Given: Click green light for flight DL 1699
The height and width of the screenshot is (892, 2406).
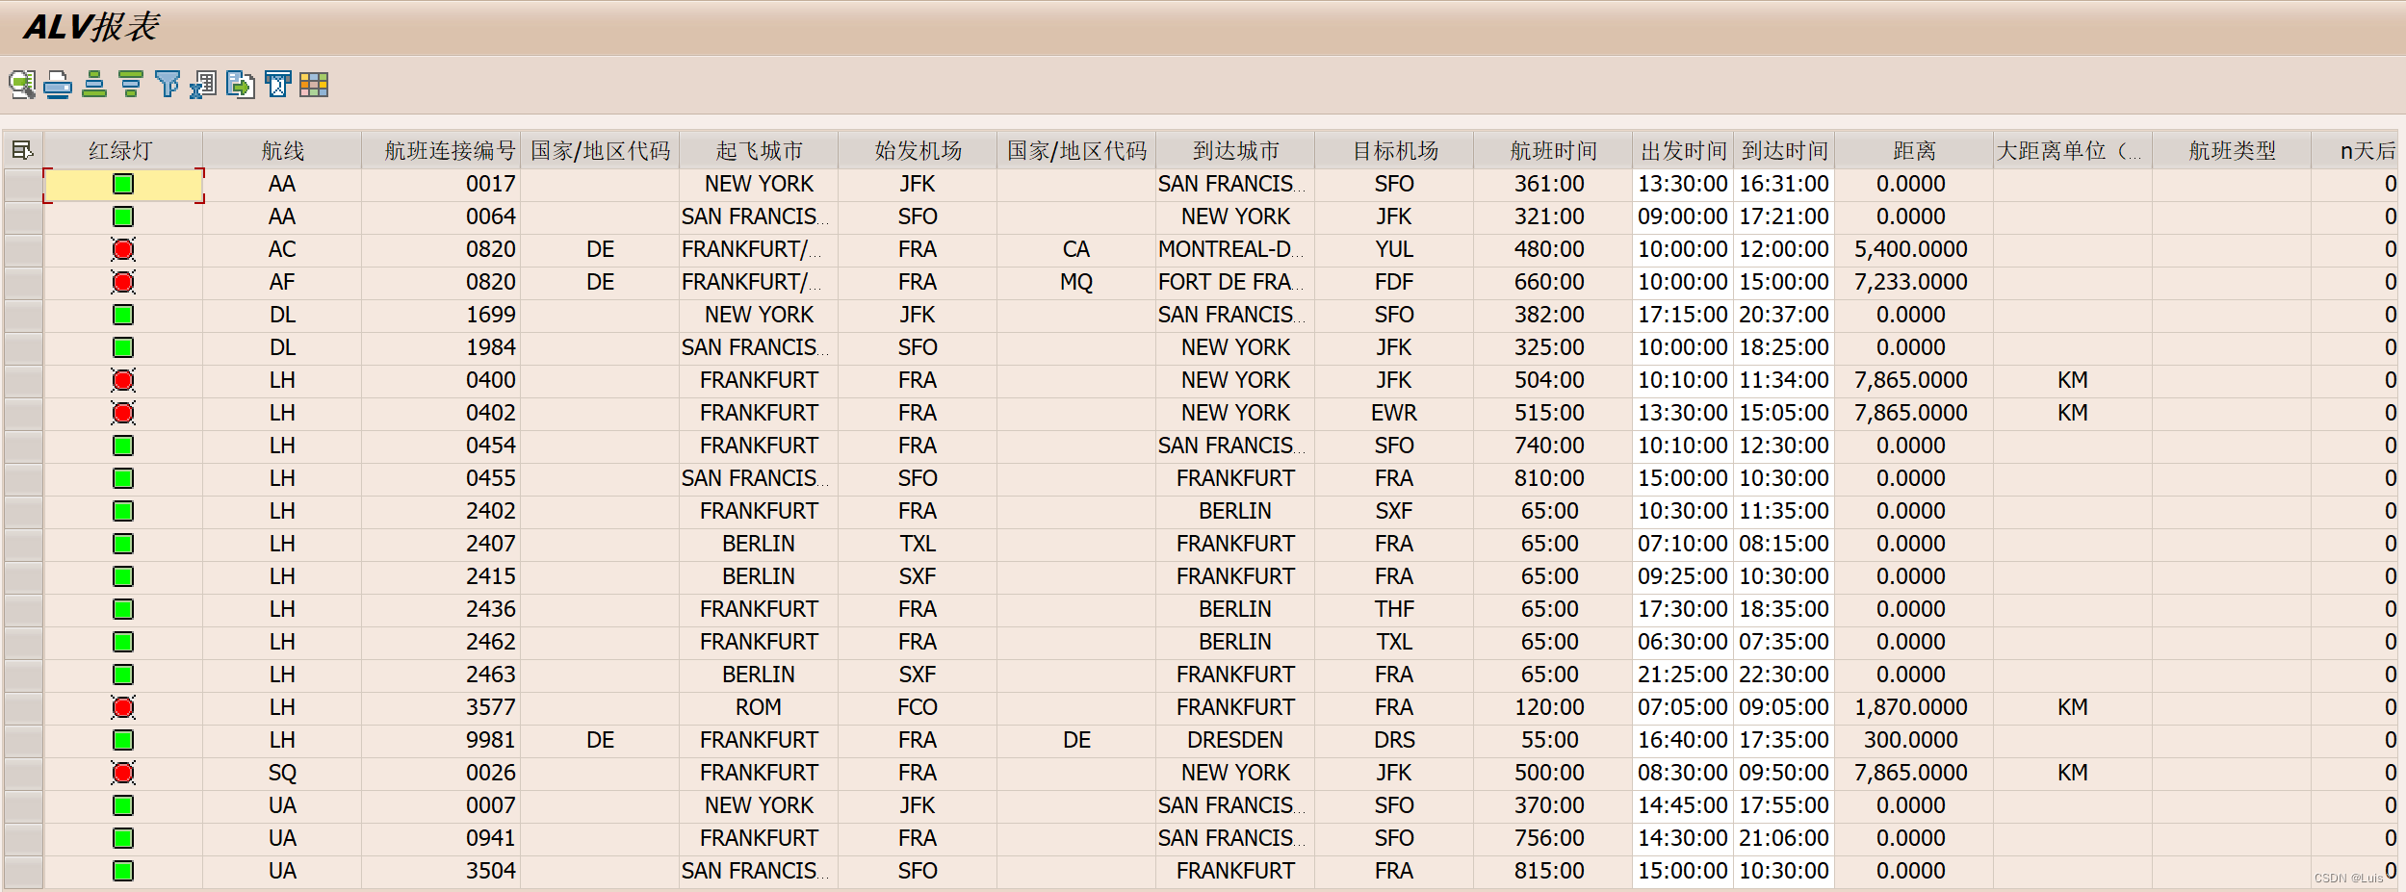Looking at the screenshot, I should pos(123,315).
